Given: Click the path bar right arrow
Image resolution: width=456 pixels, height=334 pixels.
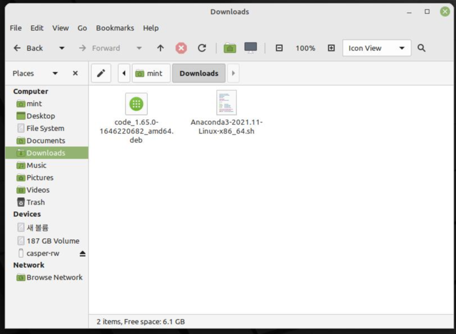Looking at the screenshot, I should click(233, 73).
